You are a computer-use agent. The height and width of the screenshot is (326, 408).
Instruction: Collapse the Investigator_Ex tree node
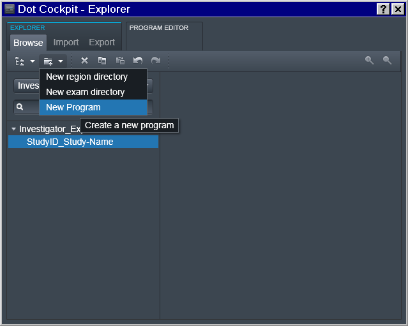(x=13, y=129)
